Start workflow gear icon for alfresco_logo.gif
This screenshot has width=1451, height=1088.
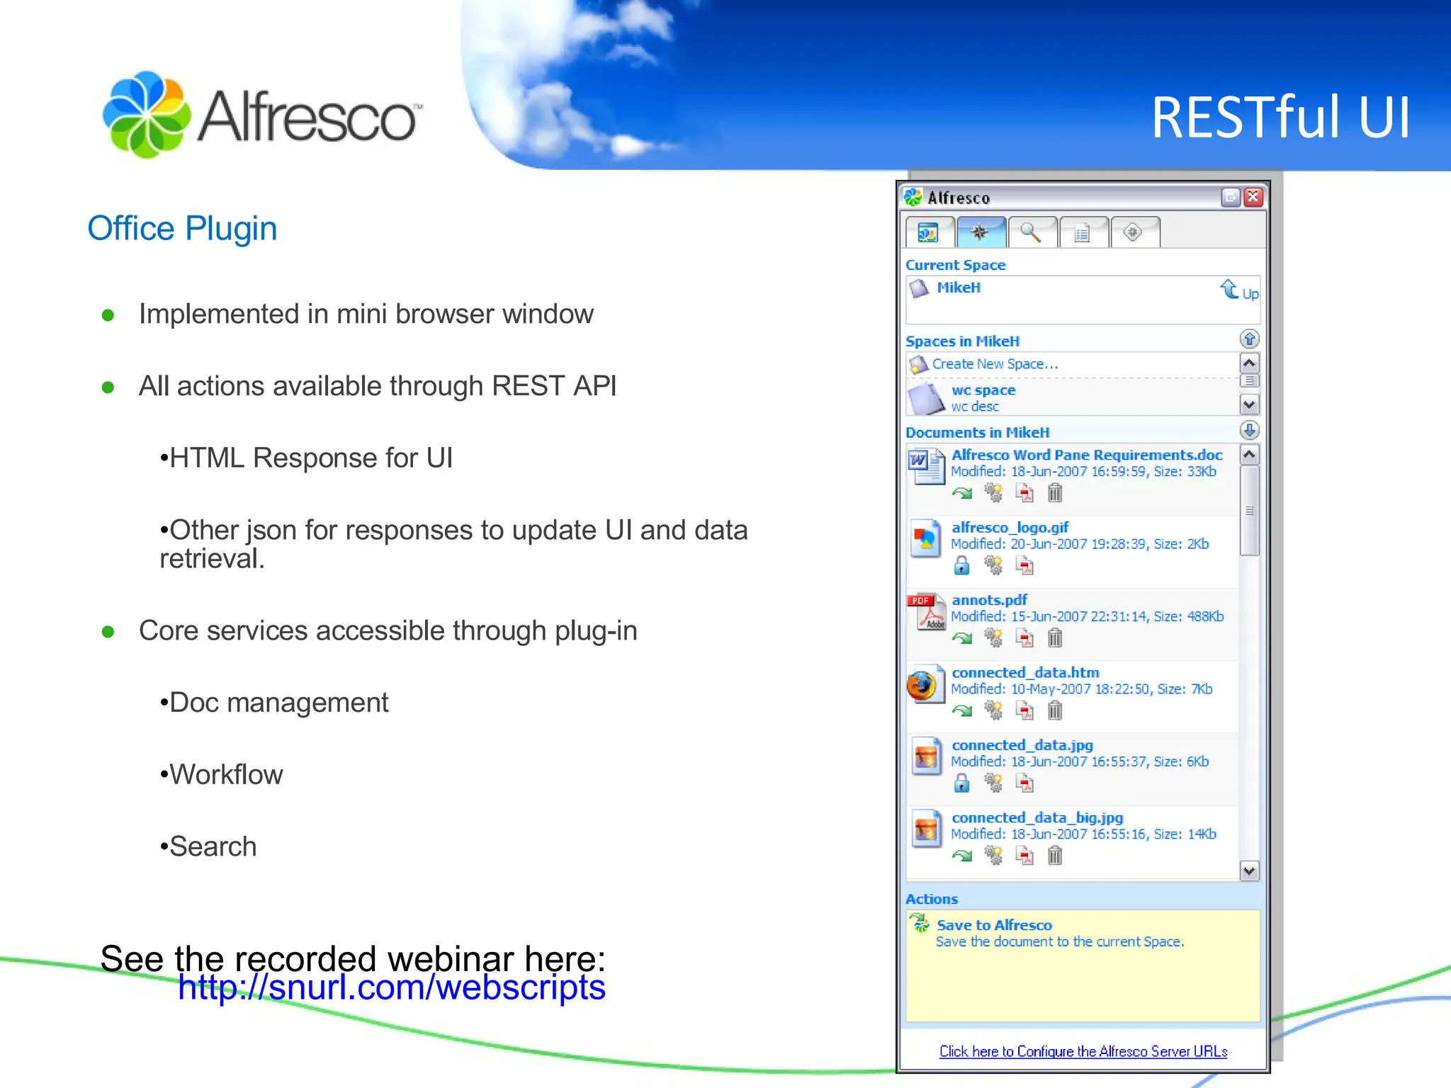coord(994,565)
